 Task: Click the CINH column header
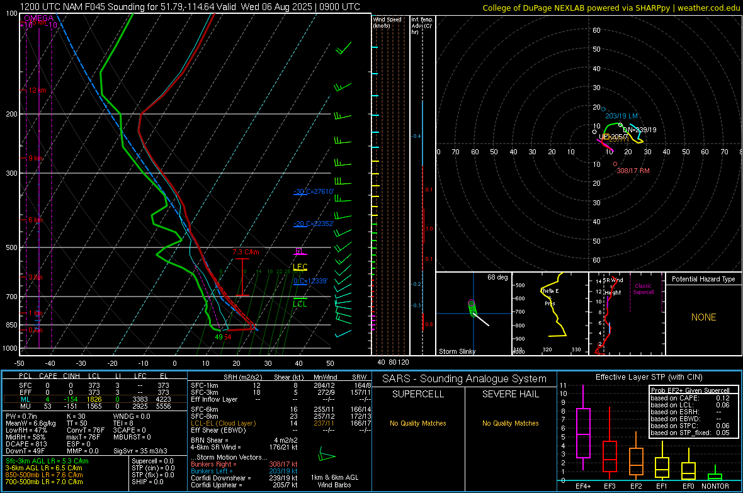(x=72, y=376)
